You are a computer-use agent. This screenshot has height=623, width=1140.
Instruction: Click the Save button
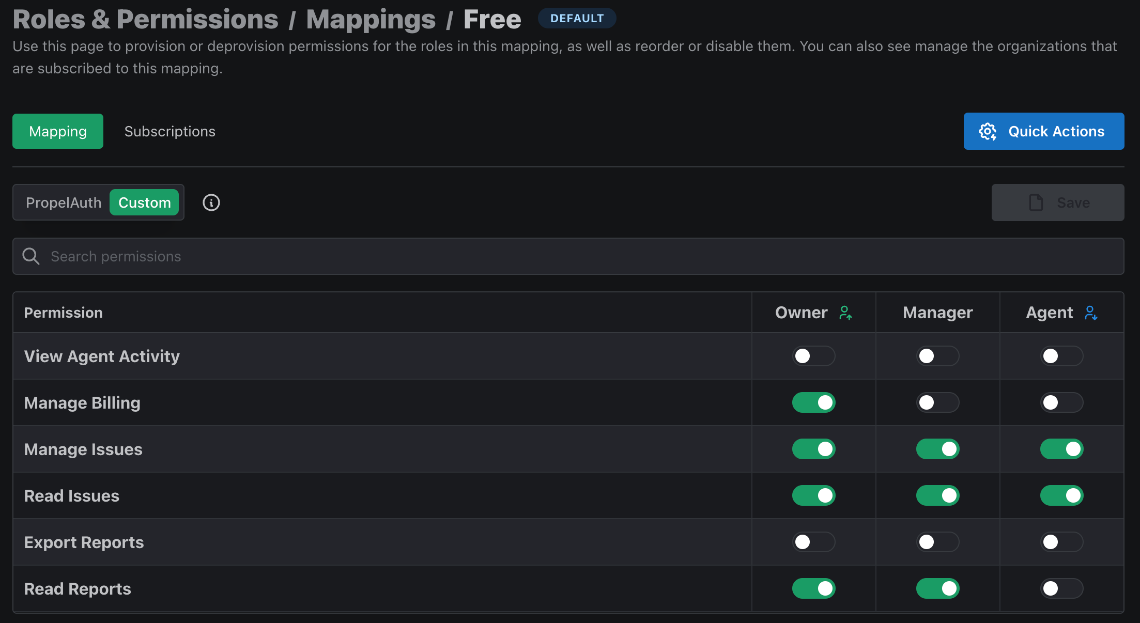click(x=1058, y=203)
